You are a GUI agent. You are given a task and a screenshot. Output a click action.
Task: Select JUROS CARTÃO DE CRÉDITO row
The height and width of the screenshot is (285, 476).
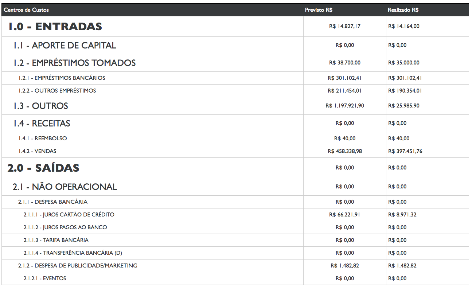(x=69, y=215)
